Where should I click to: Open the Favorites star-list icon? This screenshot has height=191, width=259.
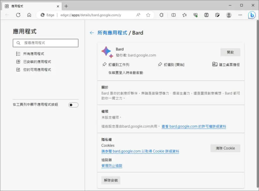184,15
